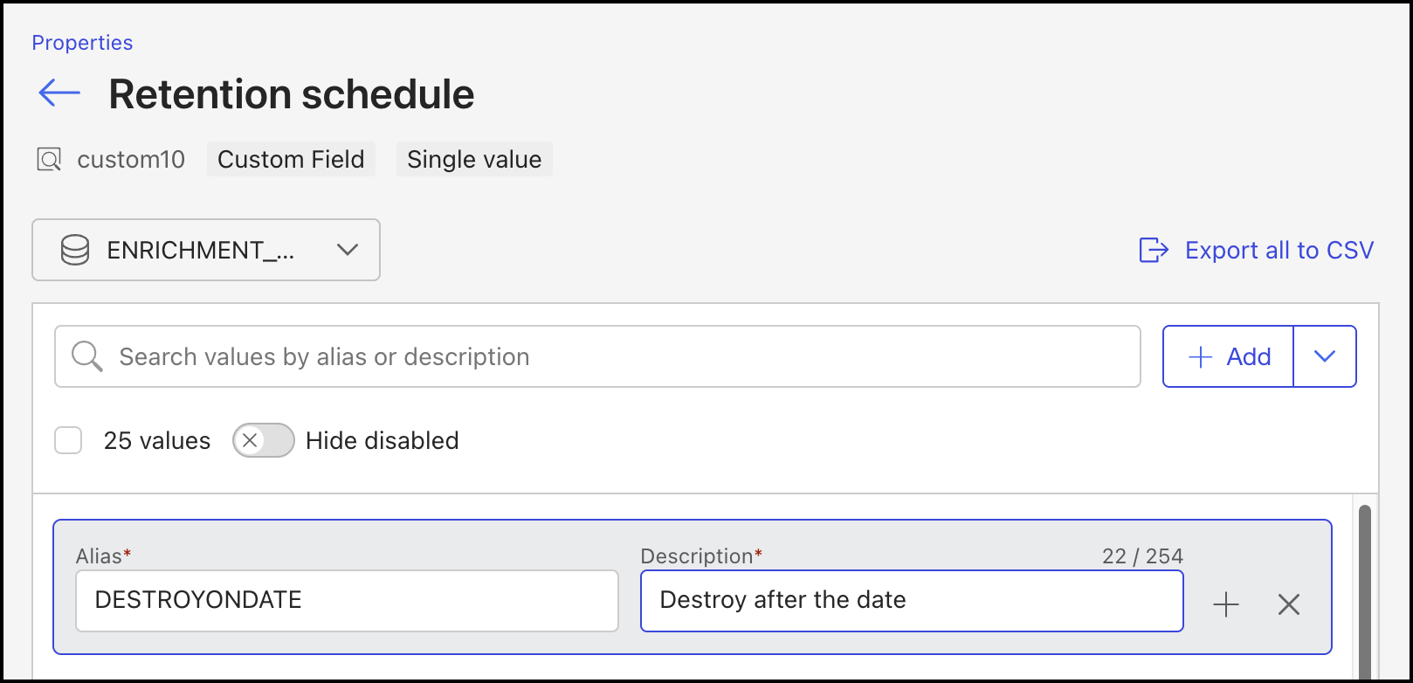
Task: Toggle the Hide disabled switch
Action: [x=263, y=440]
